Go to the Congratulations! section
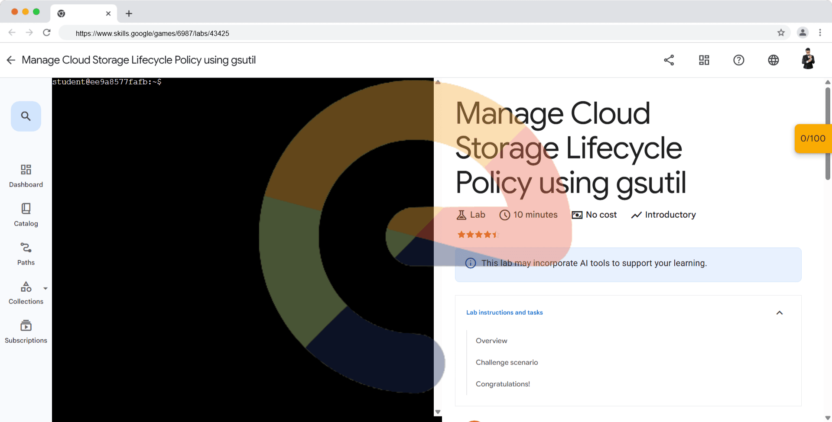 point(503,384)
